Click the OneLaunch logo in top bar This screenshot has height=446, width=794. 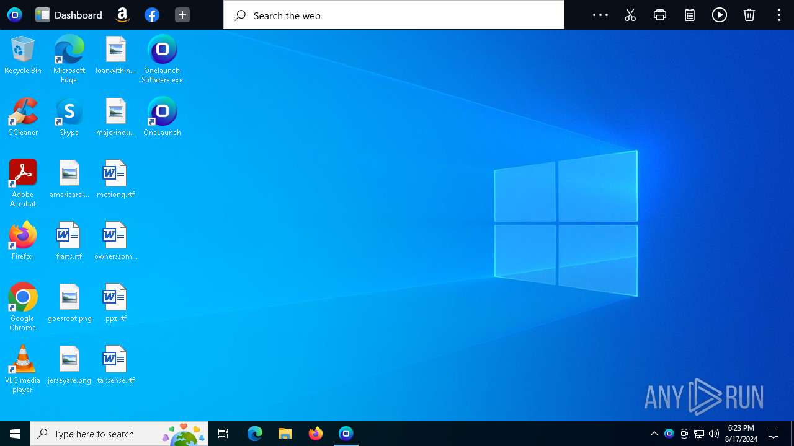coord(14,15)
